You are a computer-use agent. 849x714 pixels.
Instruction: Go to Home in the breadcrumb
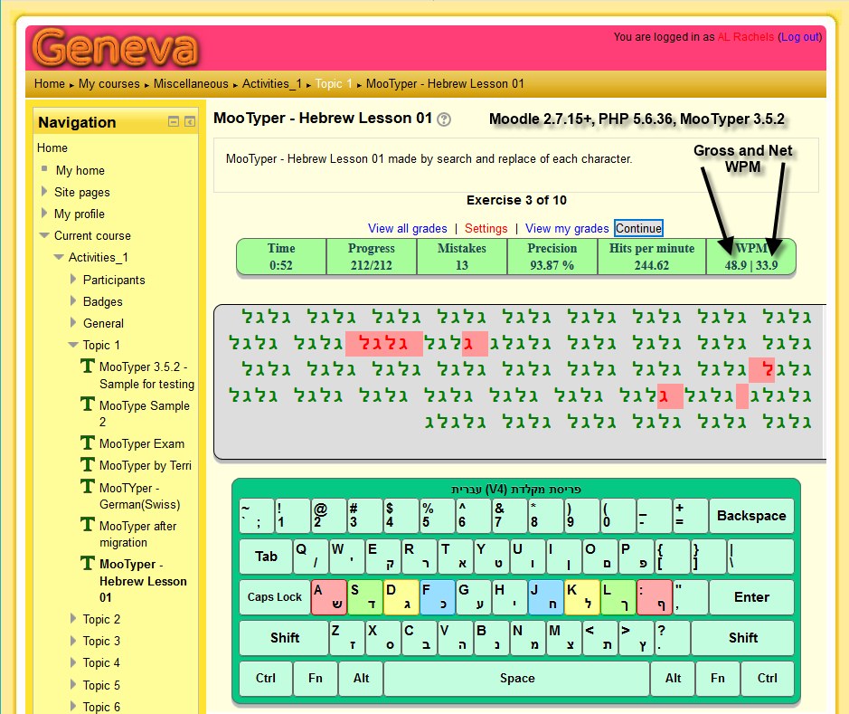[x=49, y=83]
